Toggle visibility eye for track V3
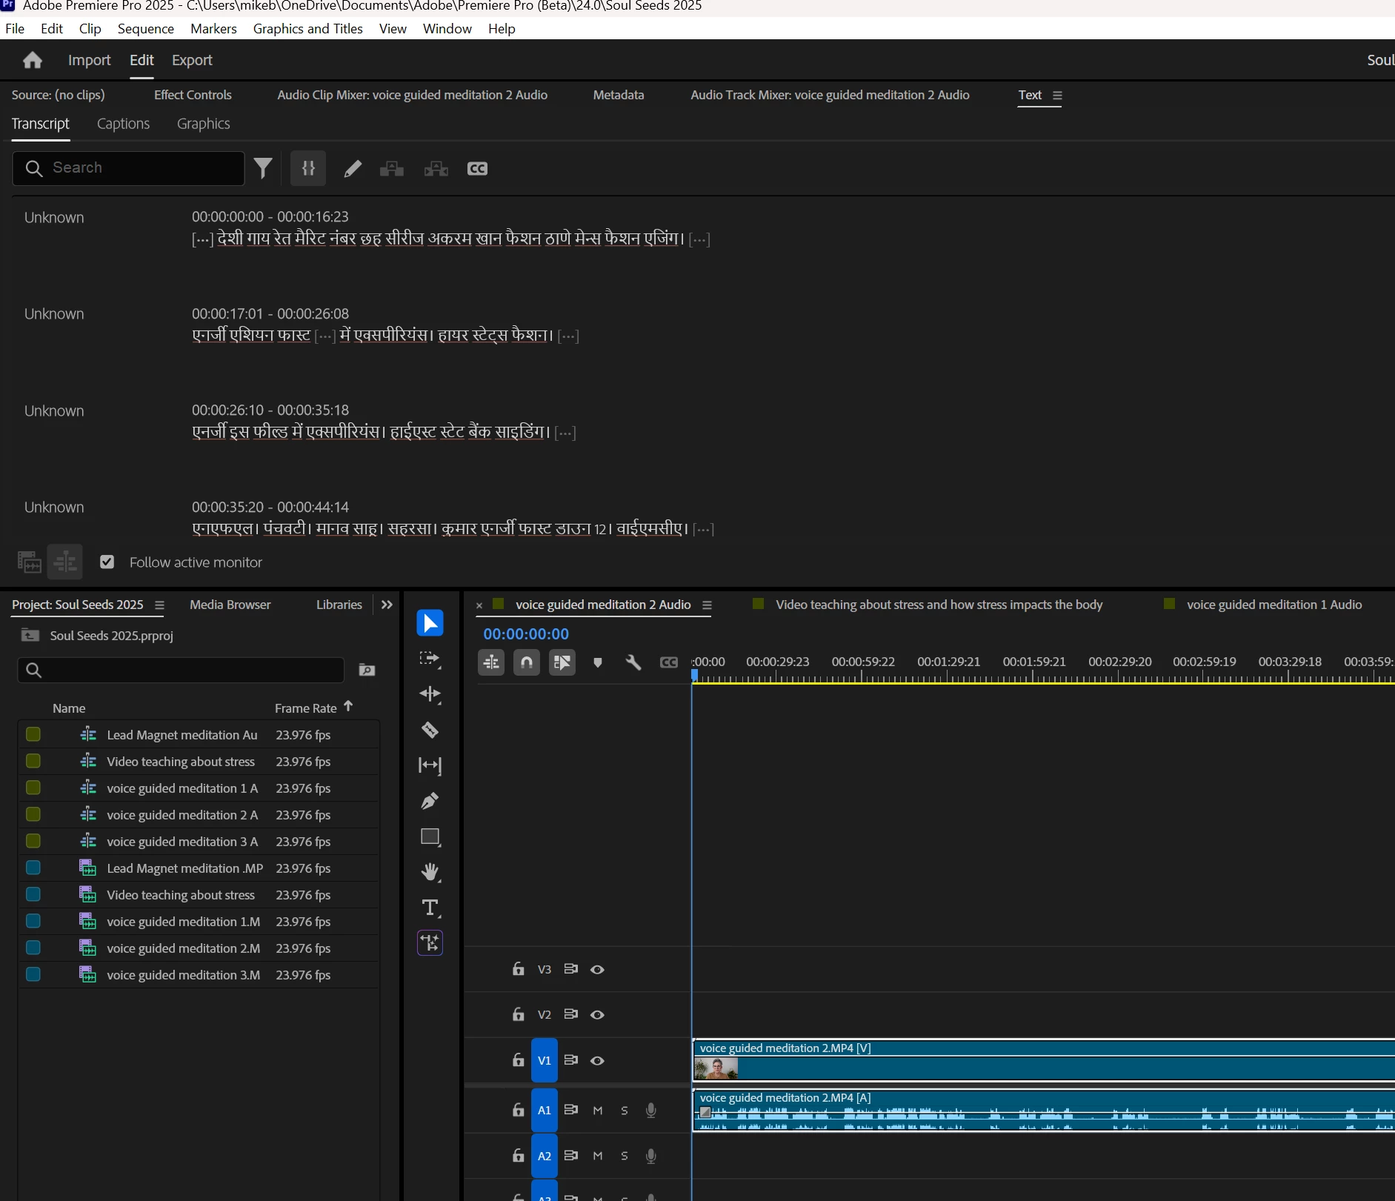Screen dimensions: 1395x1201 (x=597, y=969)
